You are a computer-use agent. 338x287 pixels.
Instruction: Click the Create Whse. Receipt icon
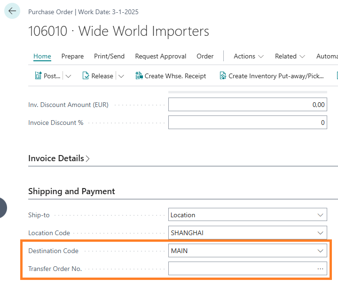pos(139,76)
